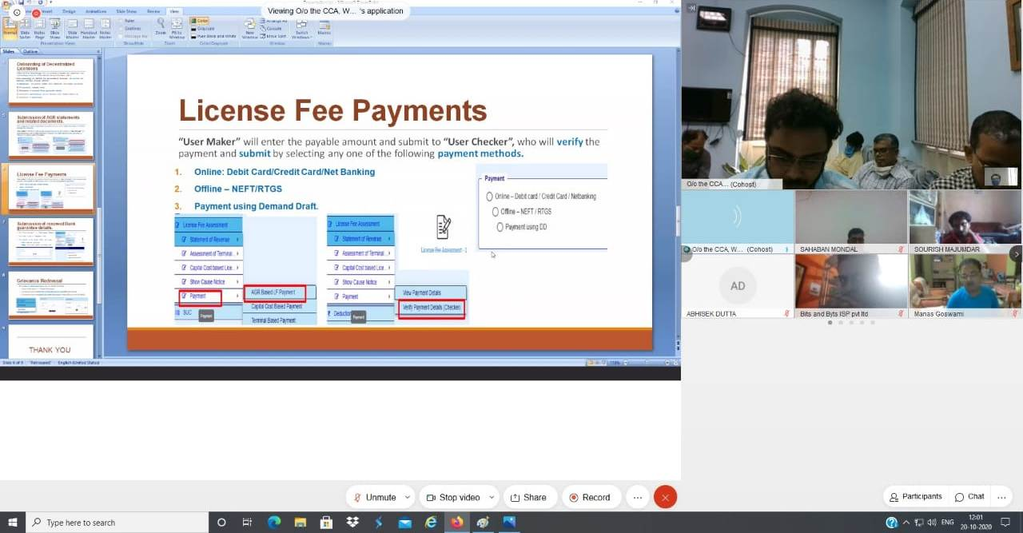Viewport: 1023px width, 533px height.
Task: Open Slide Sorter view in ribbon
Action: 26,28
